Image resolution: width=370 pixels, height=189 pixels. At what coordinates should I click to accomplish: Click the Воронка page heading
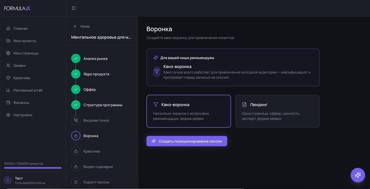tap(159, 29)
